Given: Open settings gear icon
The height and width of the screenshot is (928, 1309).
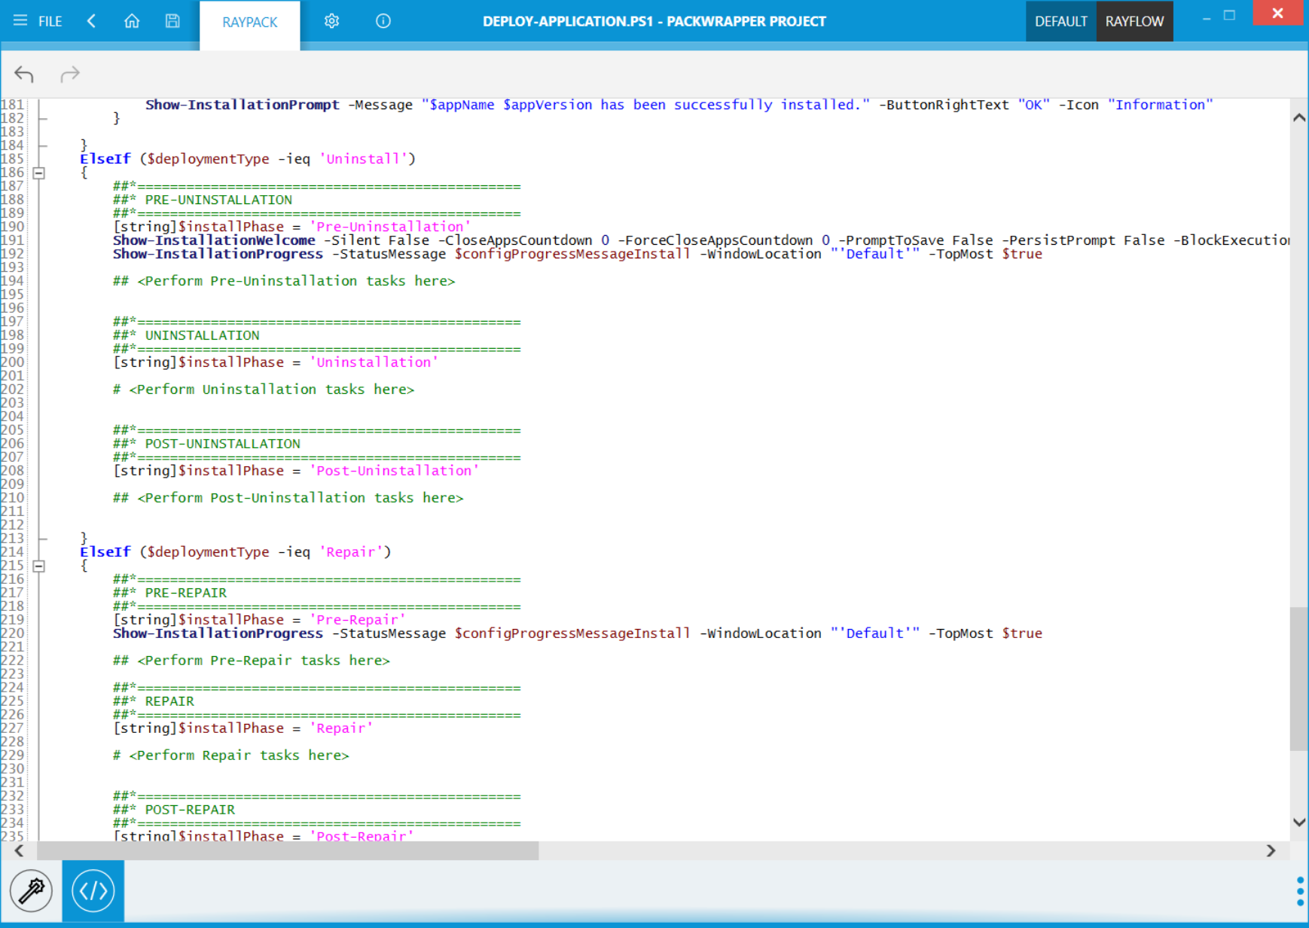Looking at the screenshot, I should 331,21.
